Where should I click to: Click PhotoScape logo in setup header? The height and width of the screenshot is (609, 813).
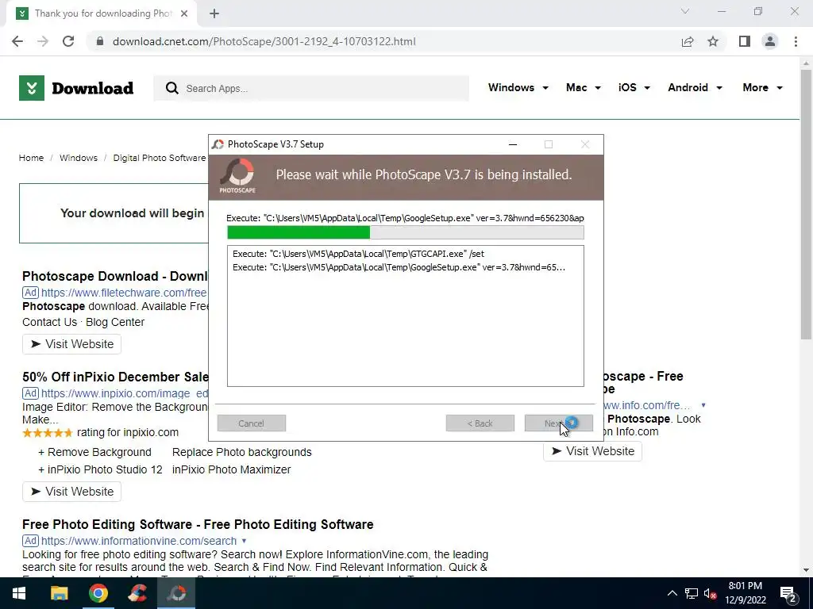click(237, 176)
